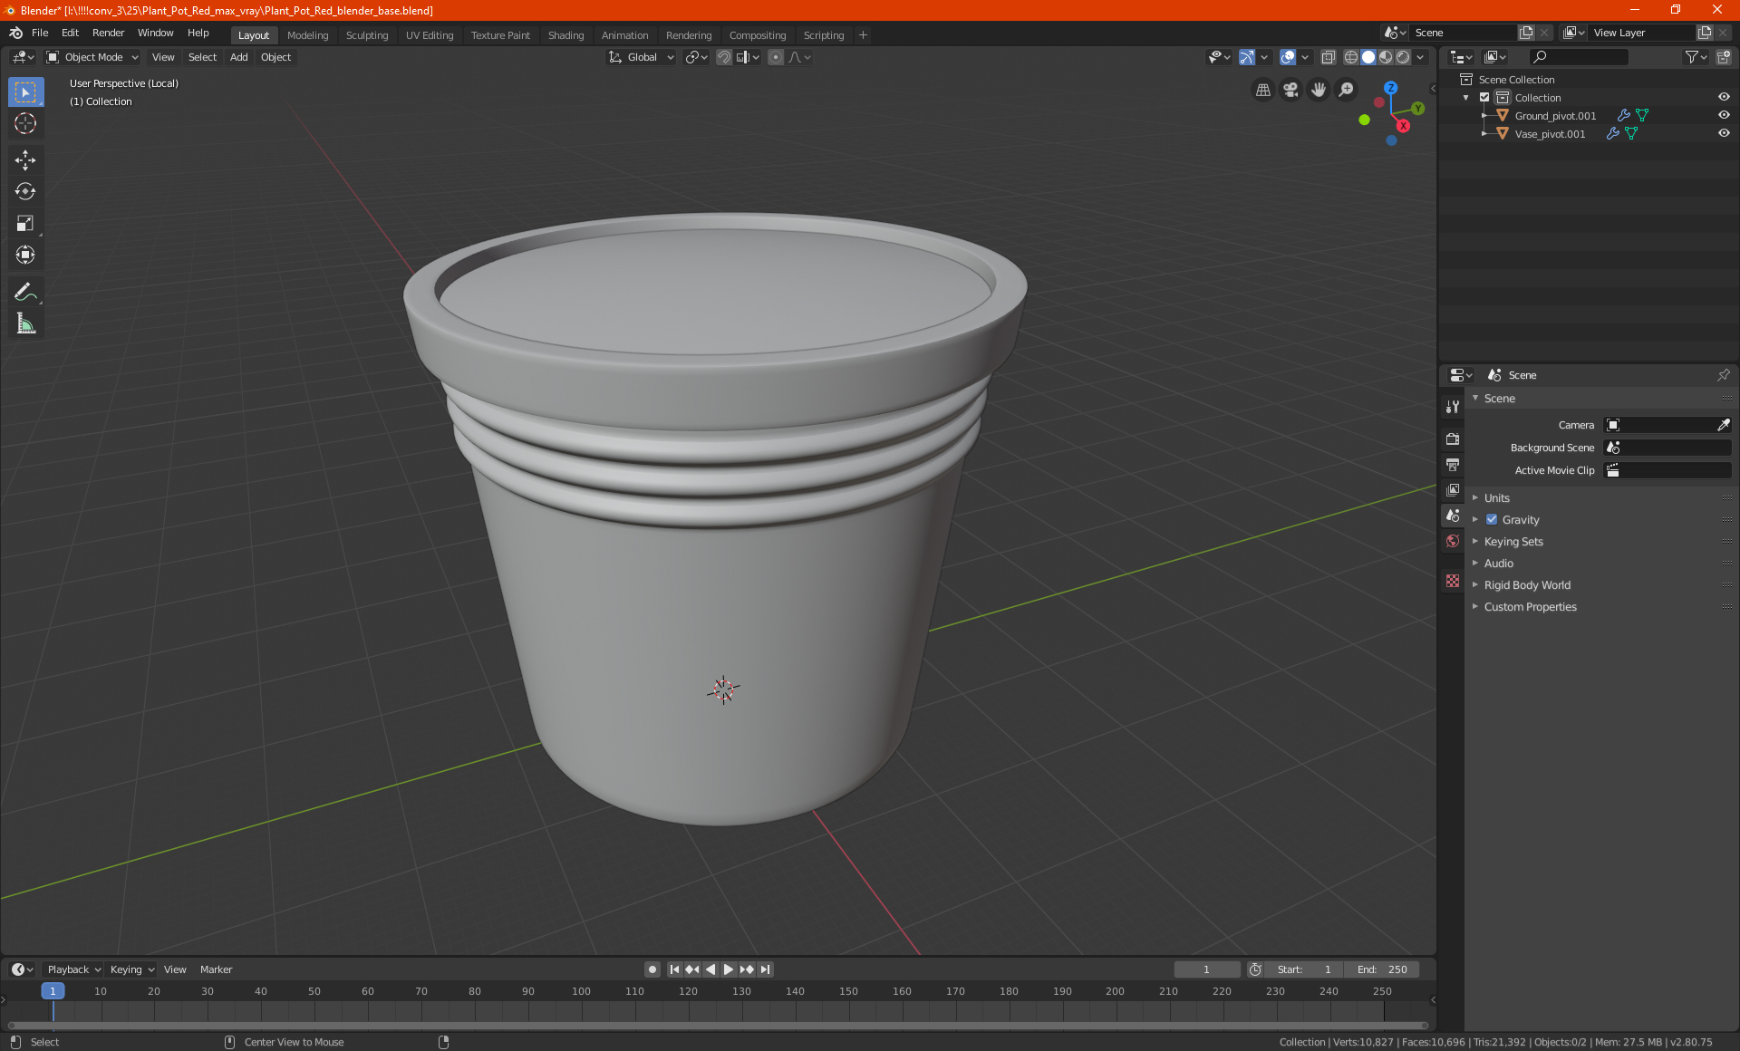Expand the Units panel

click(1497, 497)
